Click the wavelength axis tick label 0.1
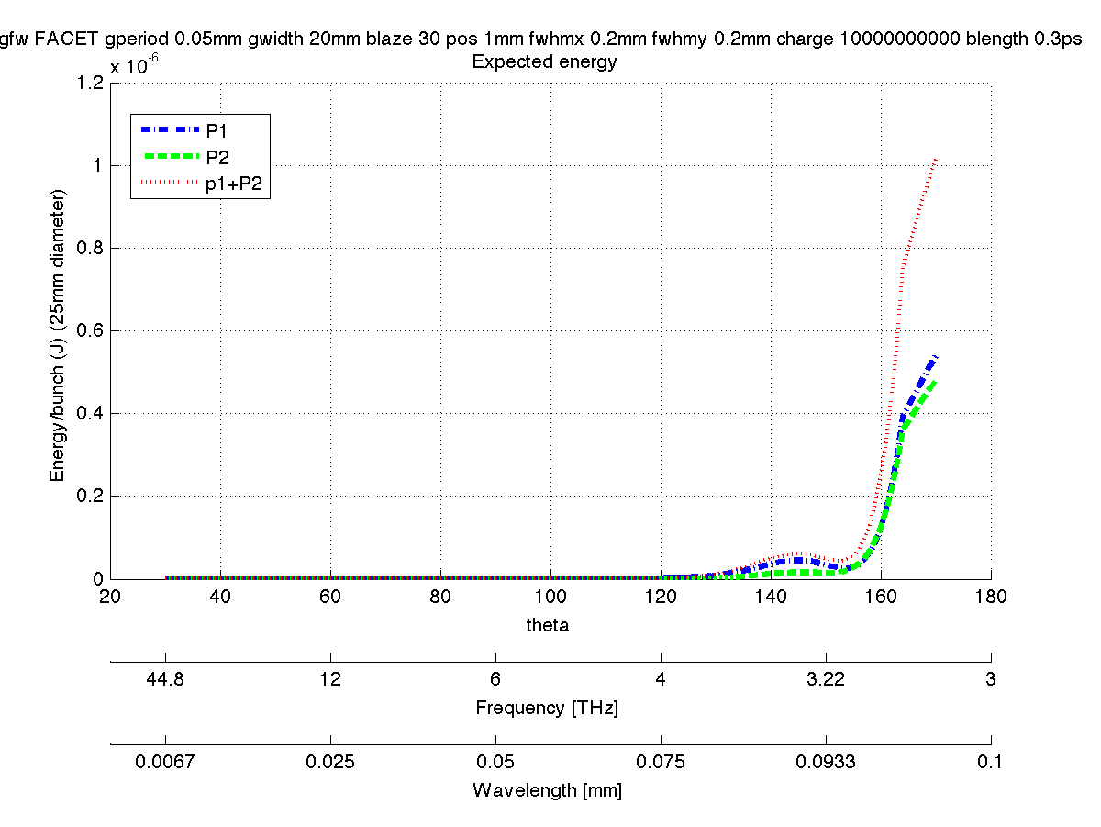The image size is (1101, 827). click(x=991, y=762)
